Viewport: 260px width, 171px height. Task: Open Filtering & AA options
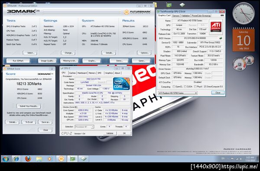click(x=69, y=61)
